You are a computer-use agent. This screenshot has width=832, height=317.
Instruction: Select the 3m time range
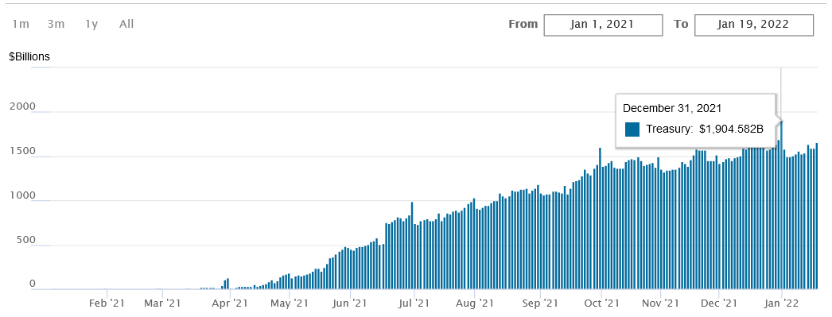56,25
